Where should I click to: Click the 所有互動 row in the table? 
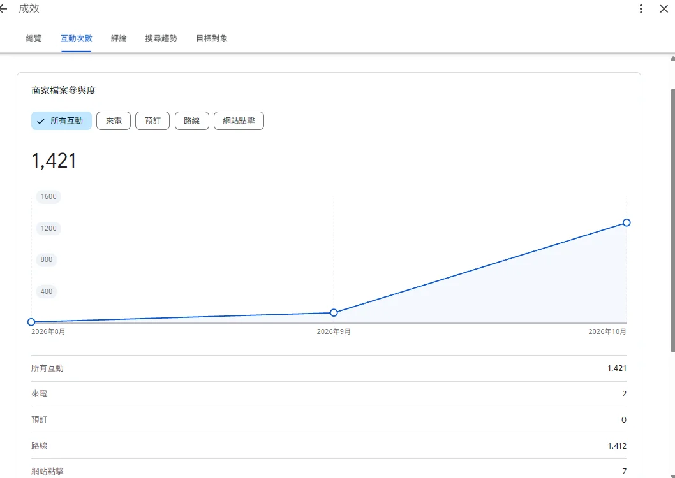click(329, 368)
